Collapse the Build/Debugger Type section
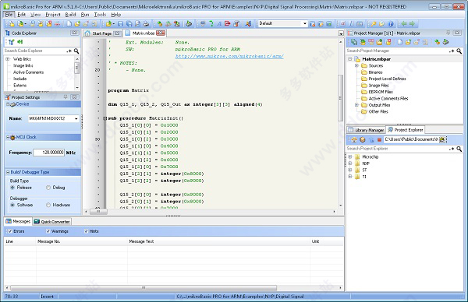 pos(8,172)
